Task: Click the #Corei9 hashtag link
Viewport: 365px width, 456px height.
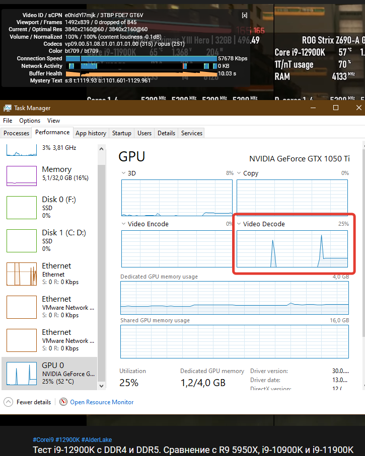Action: tap(43, 440)
